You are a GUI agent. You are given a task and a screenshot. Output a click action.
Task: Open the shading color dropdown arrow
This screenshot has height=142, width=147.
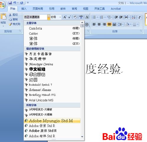131,24
